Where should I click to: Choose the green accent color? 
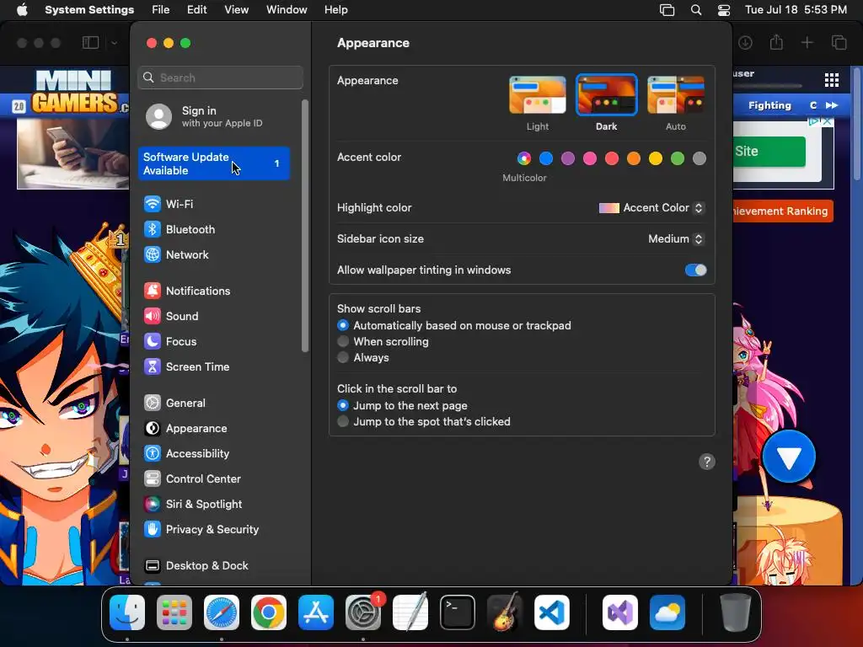(x=678, y=158)
